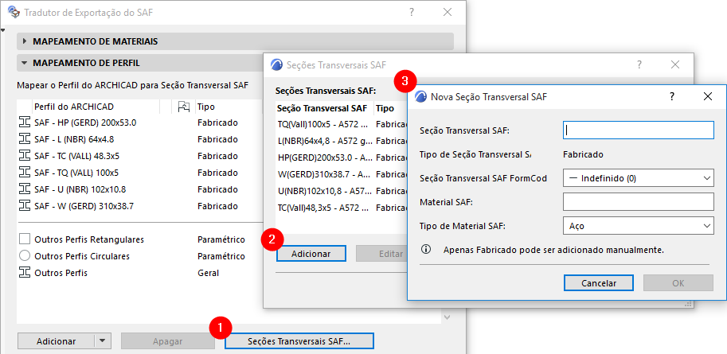Select the Outros Perfis Circulares row
727x354 pixels.
[139, 256]
